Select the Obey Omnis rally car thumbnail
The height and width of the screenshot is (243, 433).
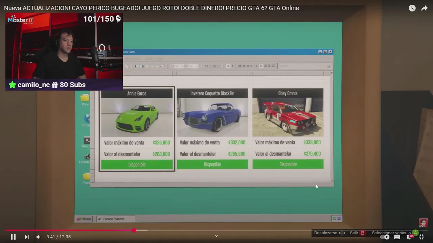click(288, 117)
